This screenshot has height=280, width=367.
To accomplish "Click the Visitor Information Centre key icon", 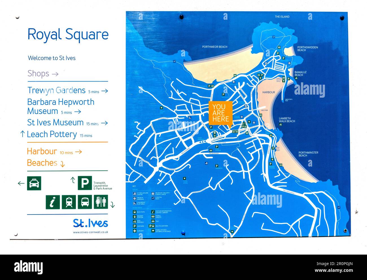I will (153, 212).
